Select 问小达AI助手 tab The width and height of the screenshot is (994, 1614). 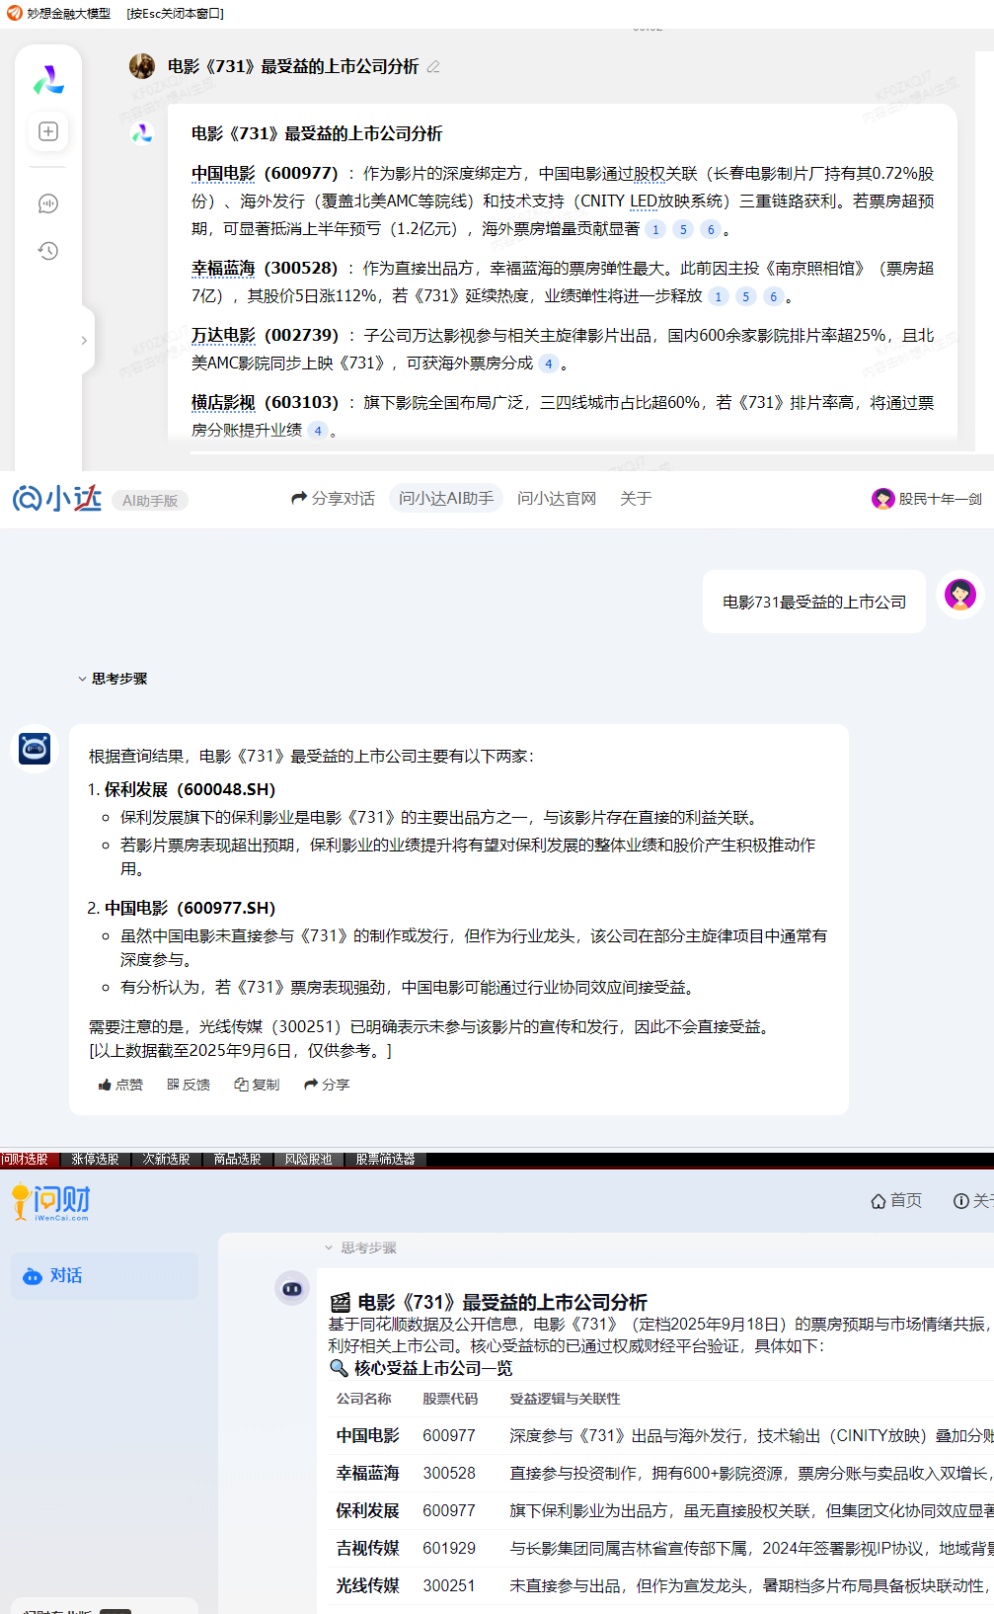[x=446, y=499]
